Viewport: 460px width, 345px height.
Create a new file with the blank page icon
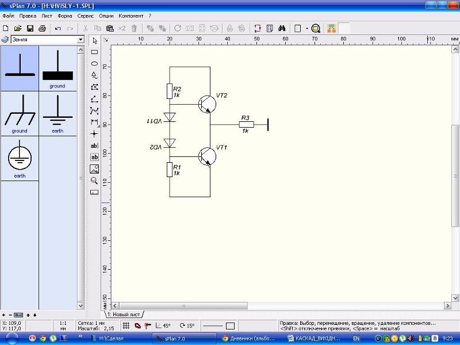coord(5,28)
